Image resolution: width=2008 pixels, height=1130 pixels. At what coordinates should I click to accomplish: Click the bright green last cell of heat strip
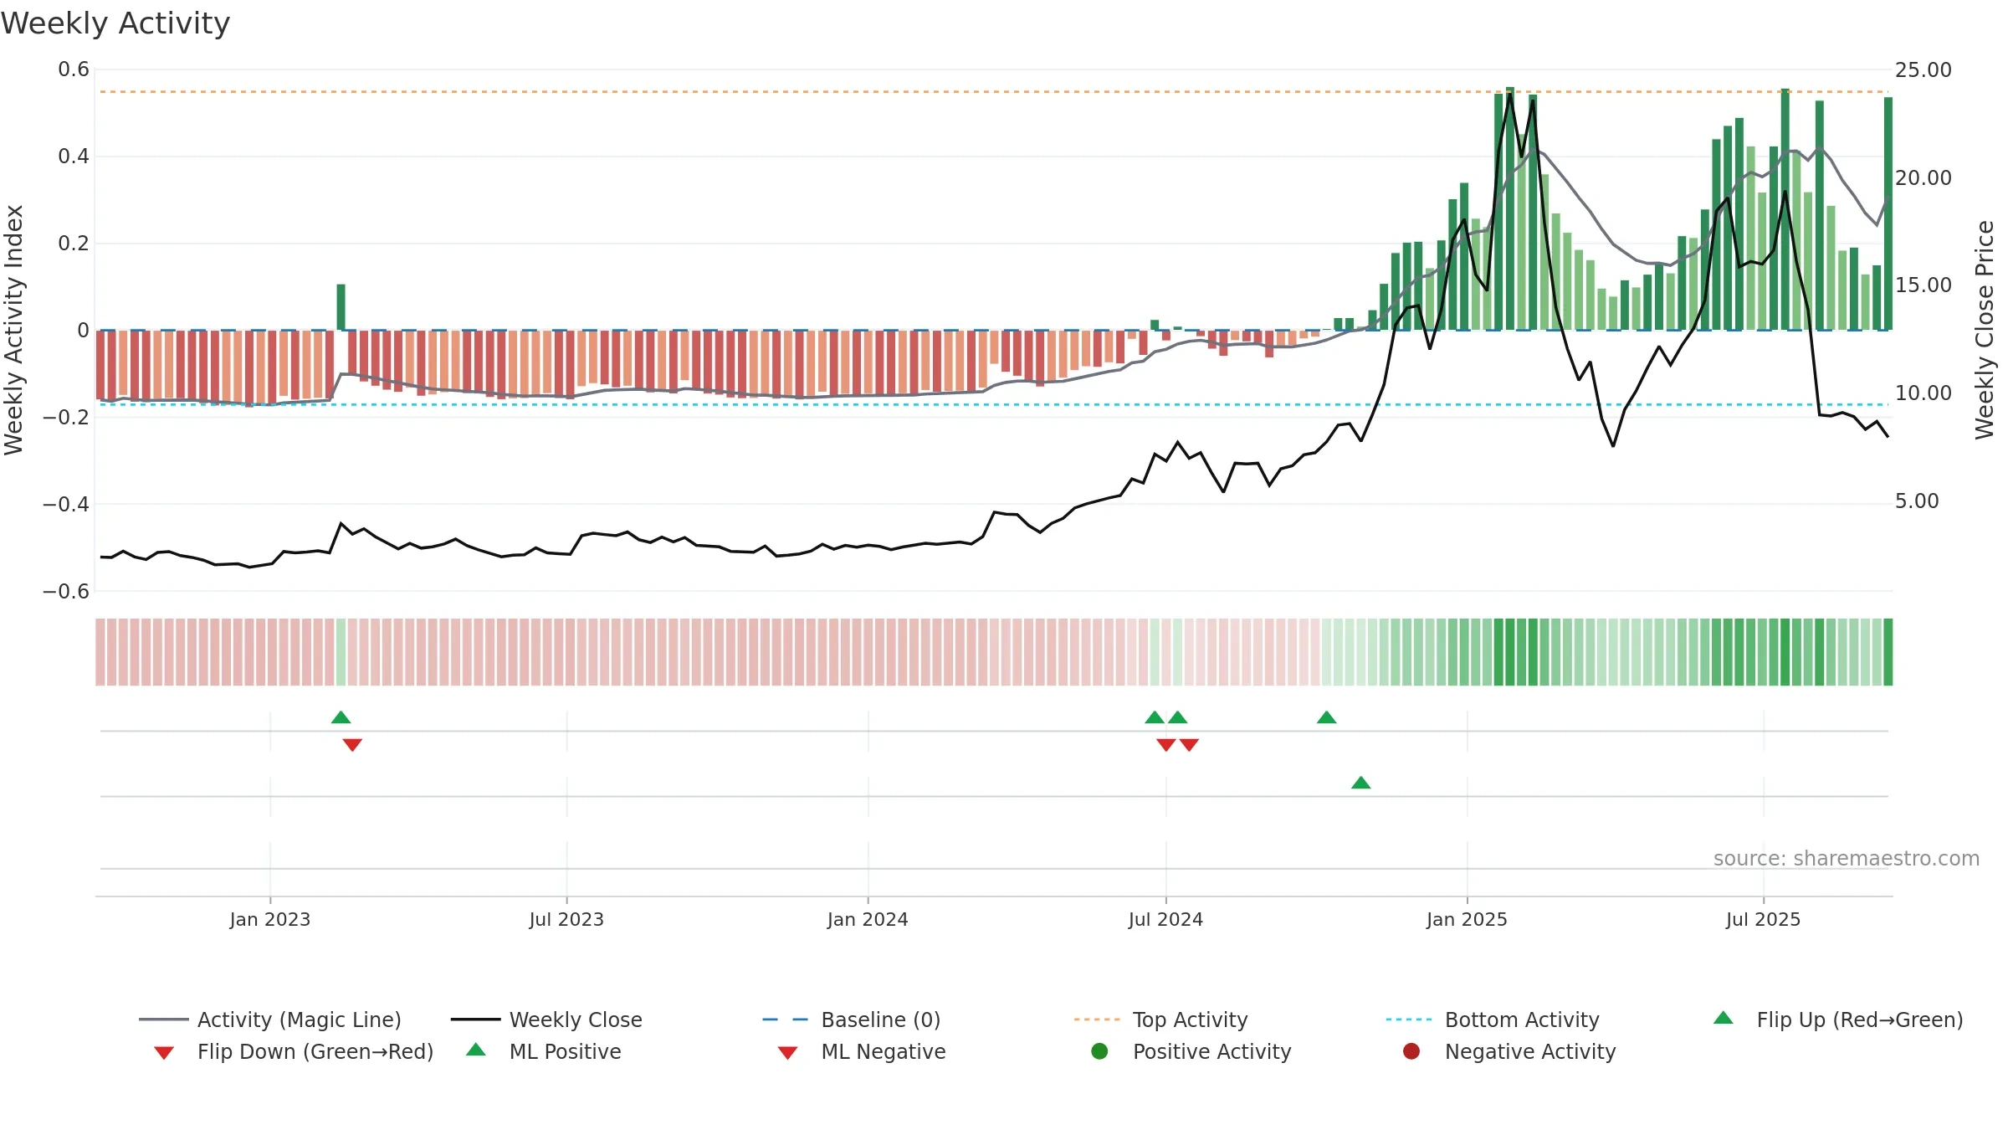tap(1888, 652)
